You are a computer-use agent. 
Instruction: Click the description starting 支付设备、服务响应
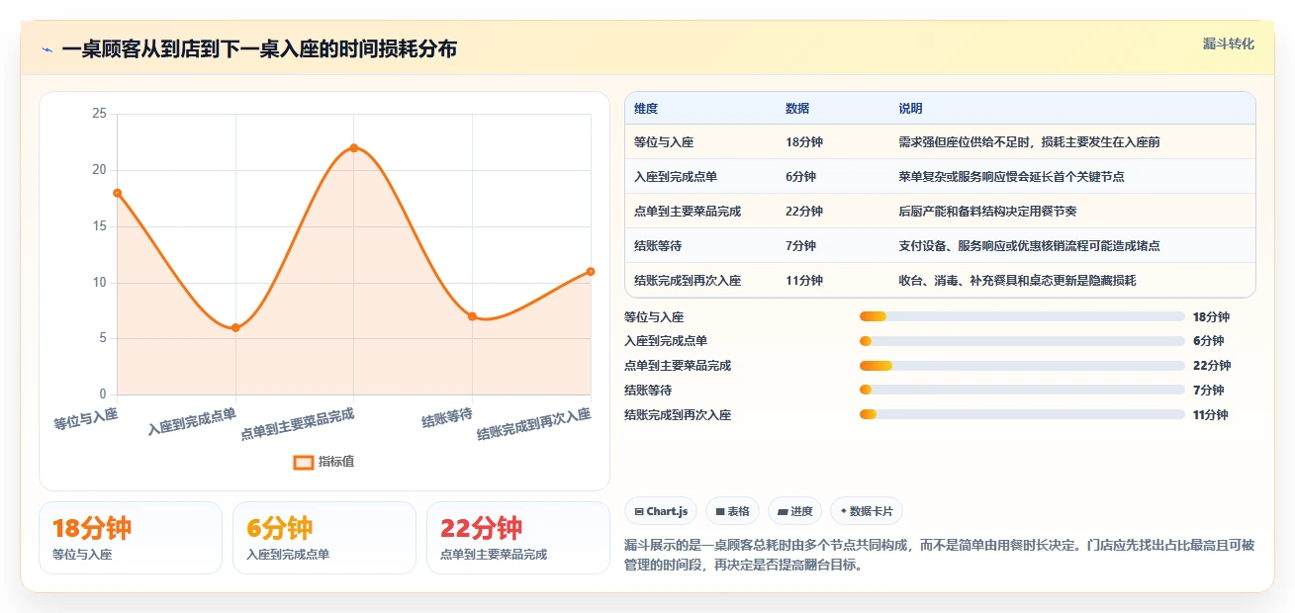coord(1029,246)
